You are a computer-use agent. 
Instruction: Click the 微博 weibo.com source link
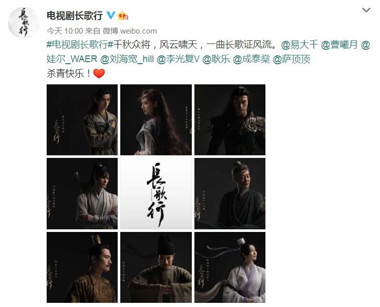coord(130,31)
